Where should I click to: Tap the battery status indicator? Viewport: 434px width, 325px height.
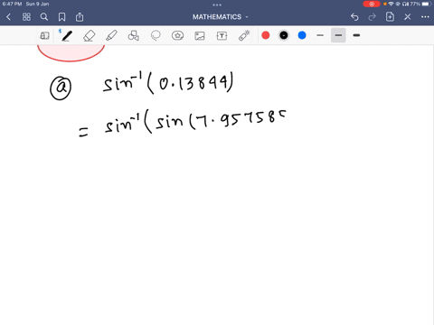click(427, 4)
